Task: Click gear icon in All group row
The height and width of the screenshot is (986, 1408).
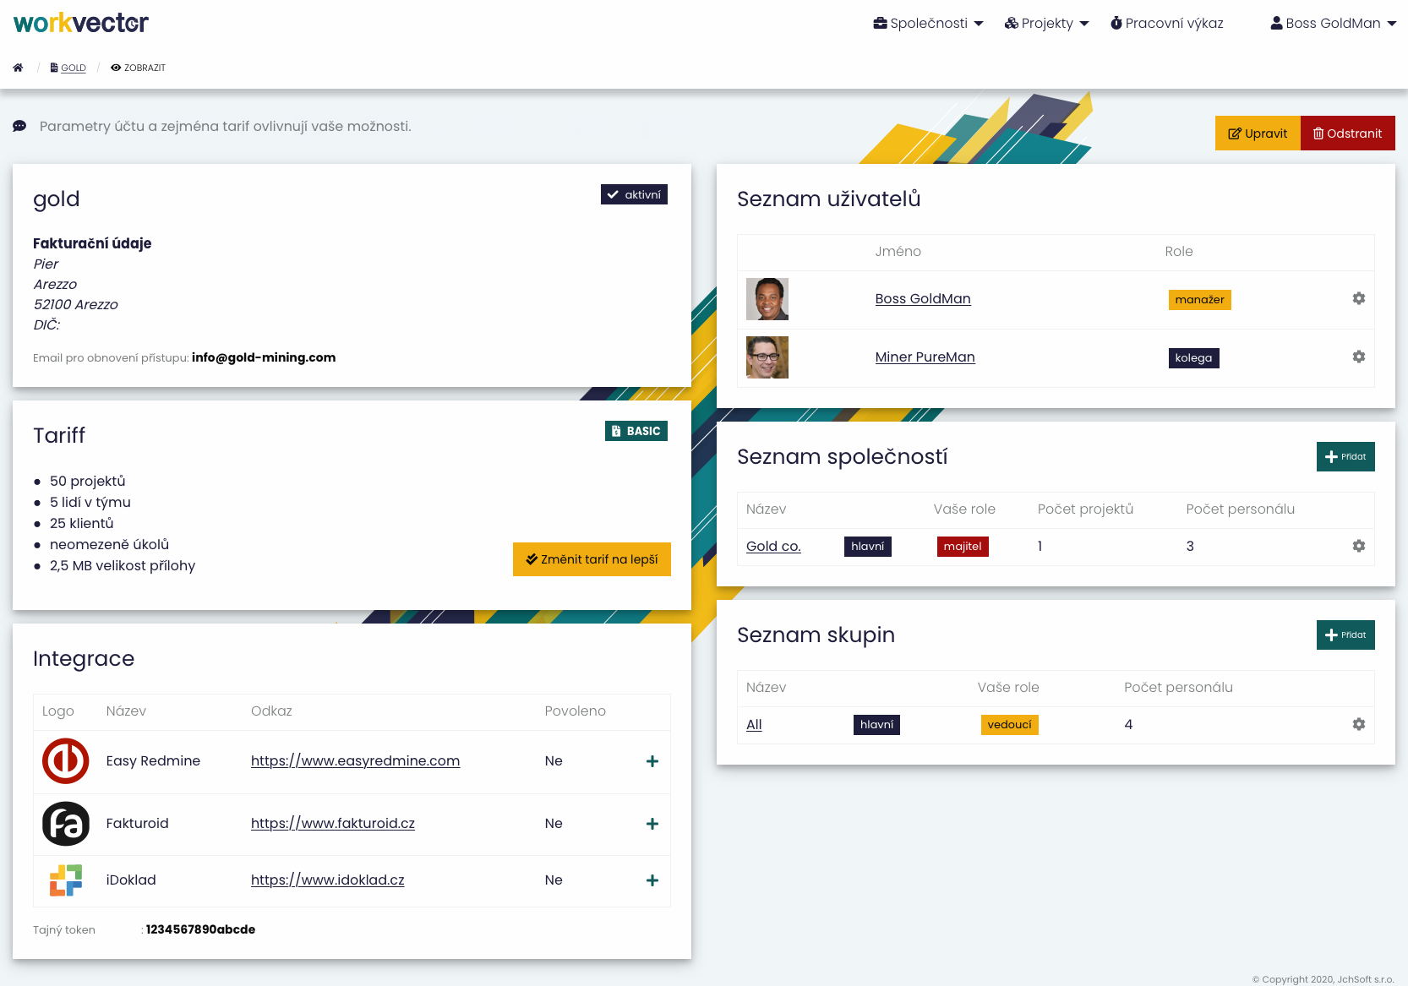Action: [1358, 724]
